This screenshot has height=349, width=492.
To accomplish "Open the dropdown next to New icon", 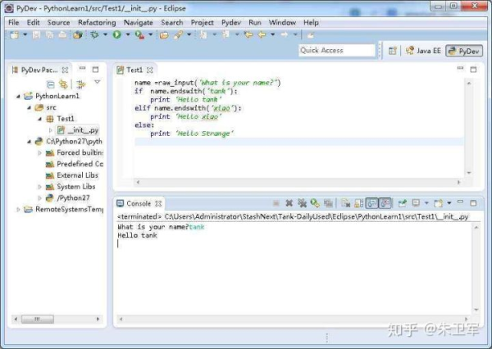I will click(25, 34).
